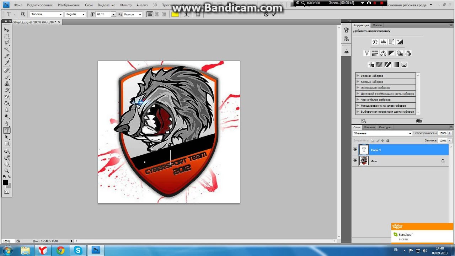Select the Horizontal Type tool
The width and height of the screenshot is (455, 256).
click(x=7, y=130)
